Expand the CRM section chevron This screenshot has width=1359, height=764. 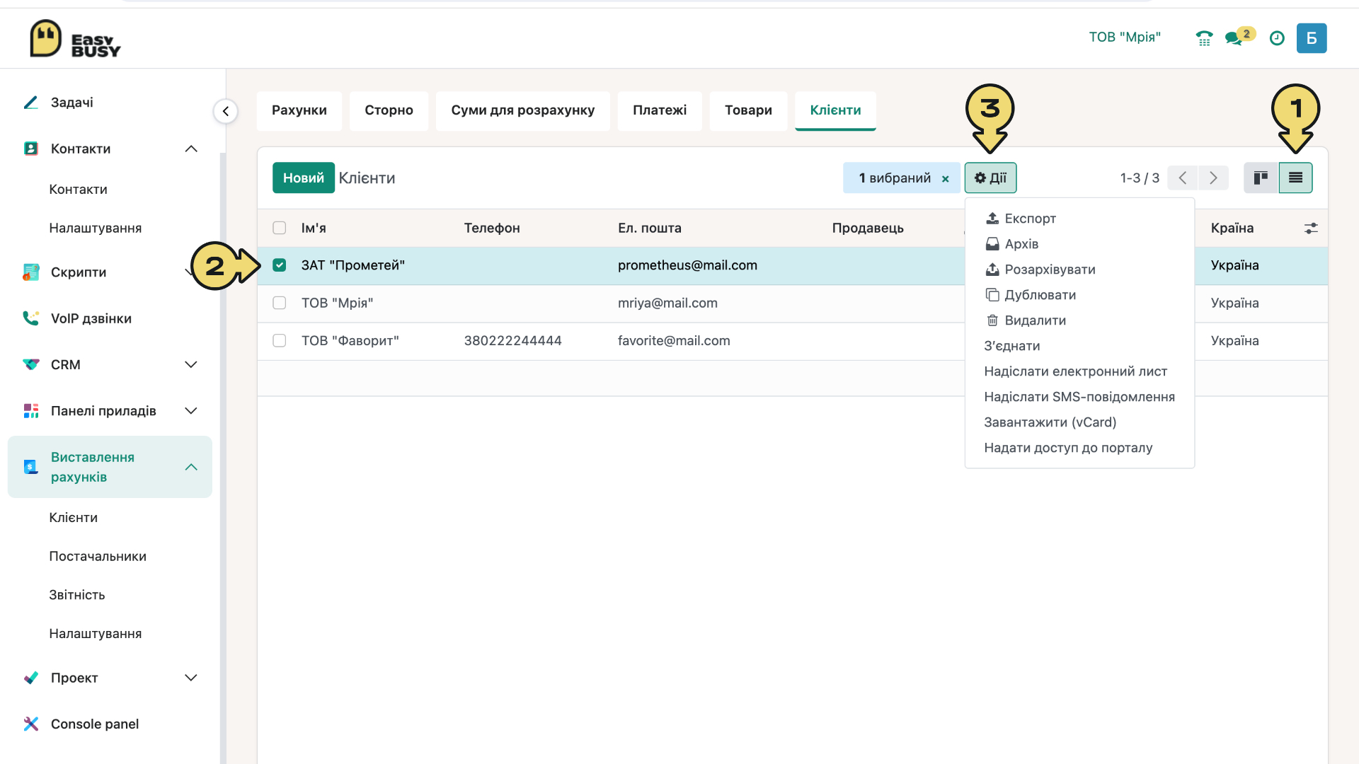[x=191, y=364]
